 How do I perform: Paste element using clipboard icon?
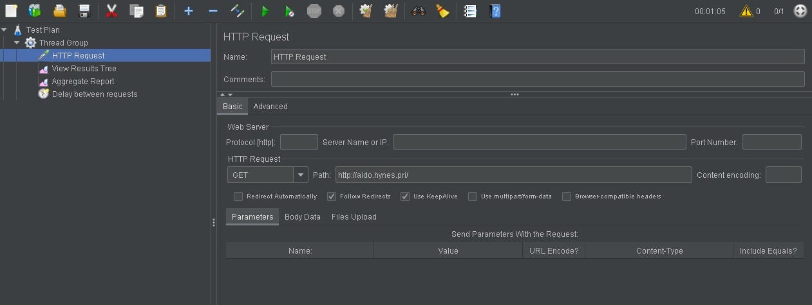161,11
